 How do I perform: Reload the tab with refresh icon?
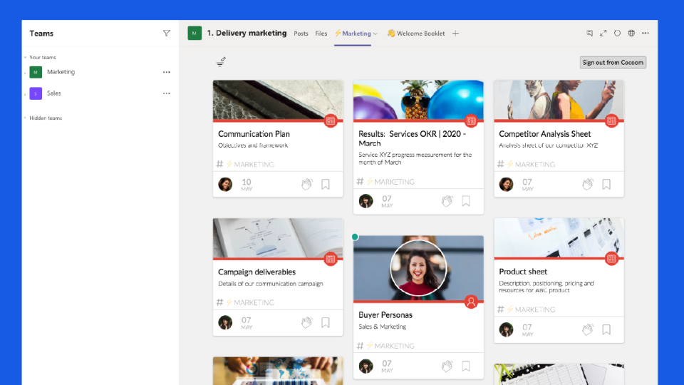pyautogui.click(x=617, y=34)
